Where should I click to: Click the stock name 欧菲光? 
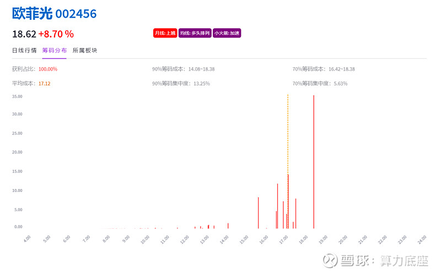[x=33, y=13]
